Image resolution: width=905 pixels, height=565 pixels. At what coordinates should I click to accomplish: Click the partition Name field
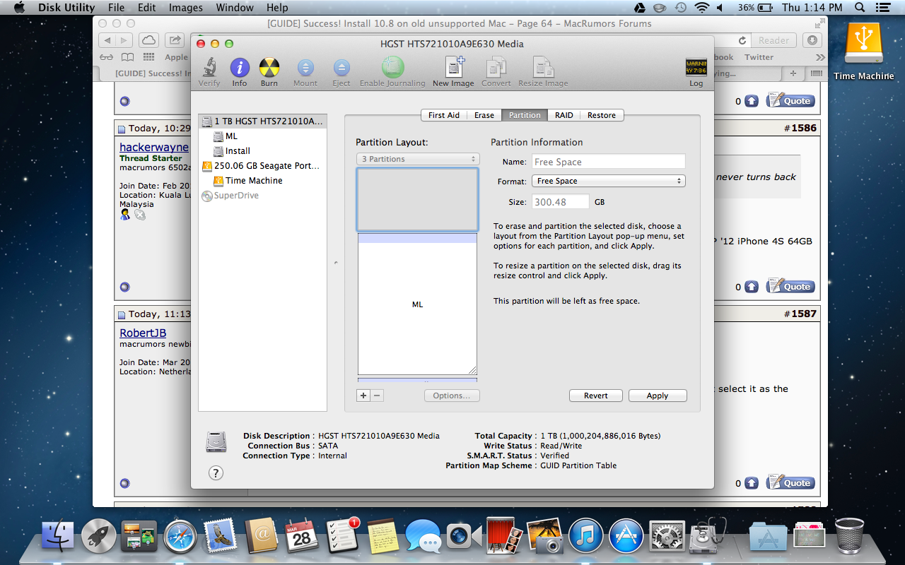pyautogui.click(x=609, y=162)
